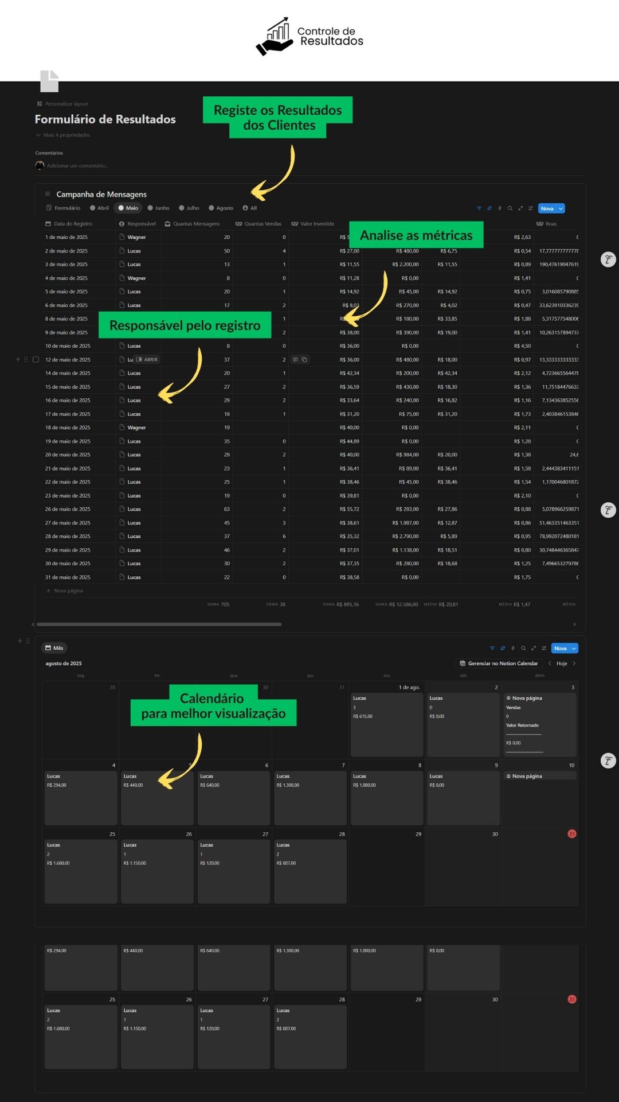
Task: Open the Lucas R$ 615,00 card on 1 de ago.
Action: [x=387, y=725]
